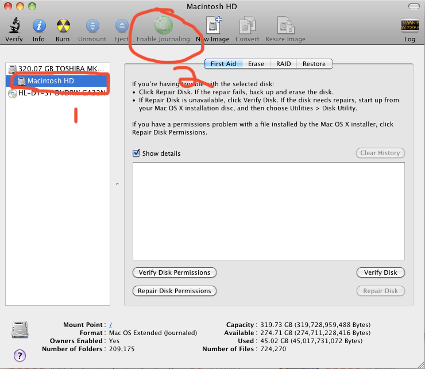Screen dimensions: 425x369
Task: Click the Owners Enabled value Yes
Action: tap(114, 341)
